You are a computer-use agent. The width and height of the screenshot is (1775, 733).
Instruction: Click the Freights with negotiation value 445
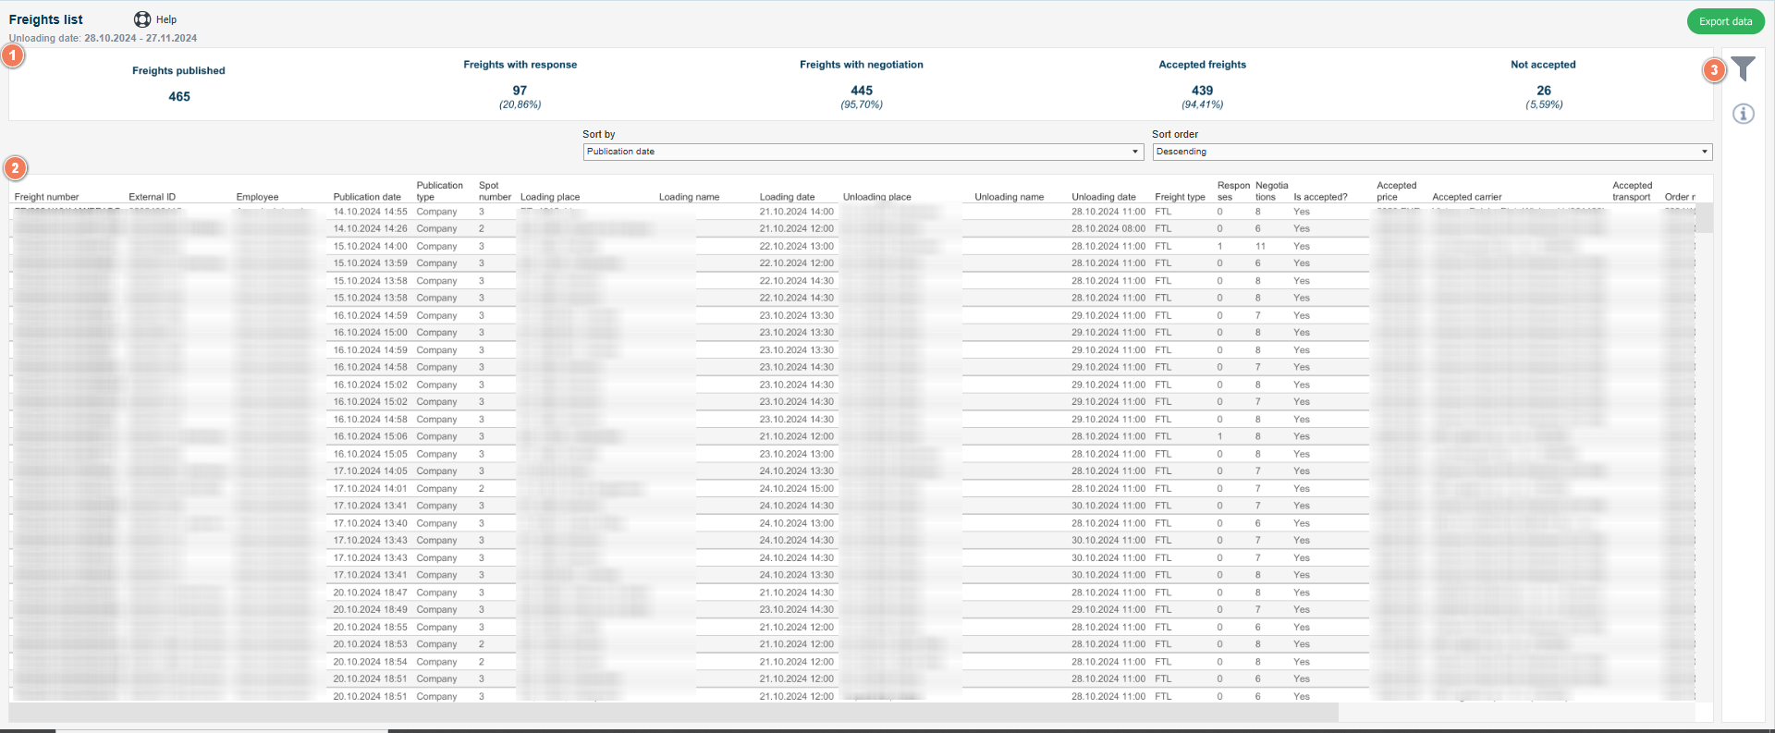tap(862, 91)
